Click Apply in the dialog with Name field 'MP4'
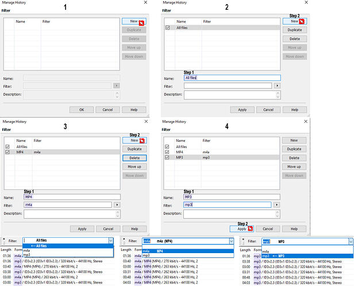363x287 pixels. pos(82,228)
